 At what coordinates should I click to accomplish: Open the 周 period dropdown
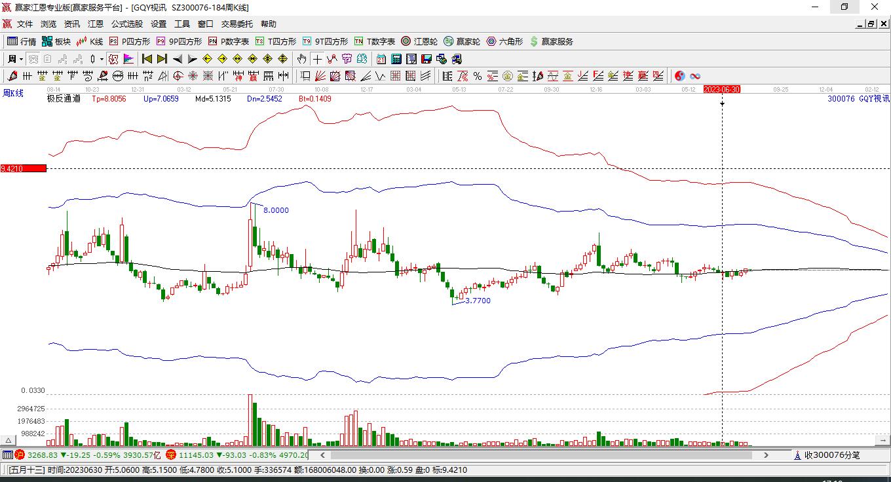[14, 59]
